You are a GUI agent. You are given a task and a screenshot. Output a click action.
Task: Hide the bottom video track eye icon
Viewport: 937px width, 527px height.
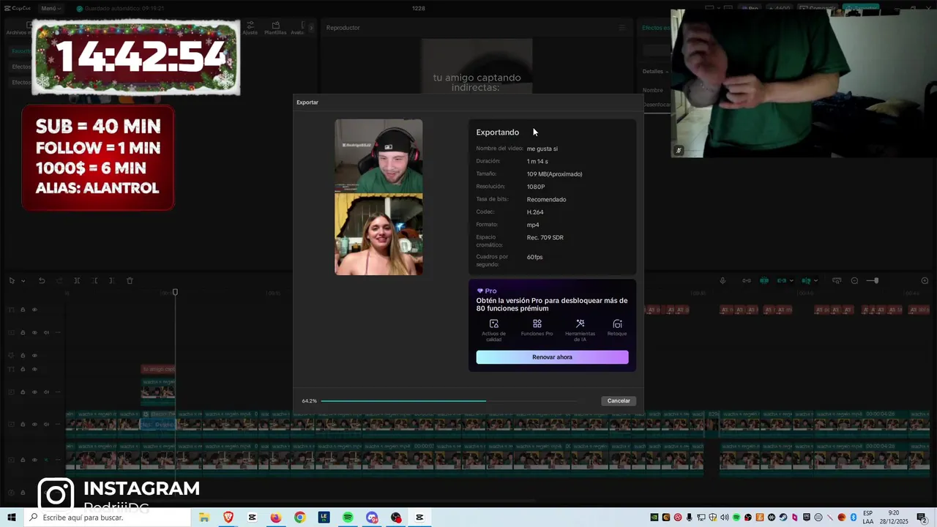34,460
